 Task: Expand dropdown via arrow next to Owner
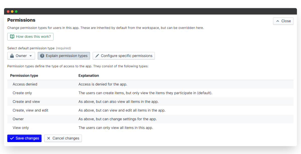(x=31, y=56)
